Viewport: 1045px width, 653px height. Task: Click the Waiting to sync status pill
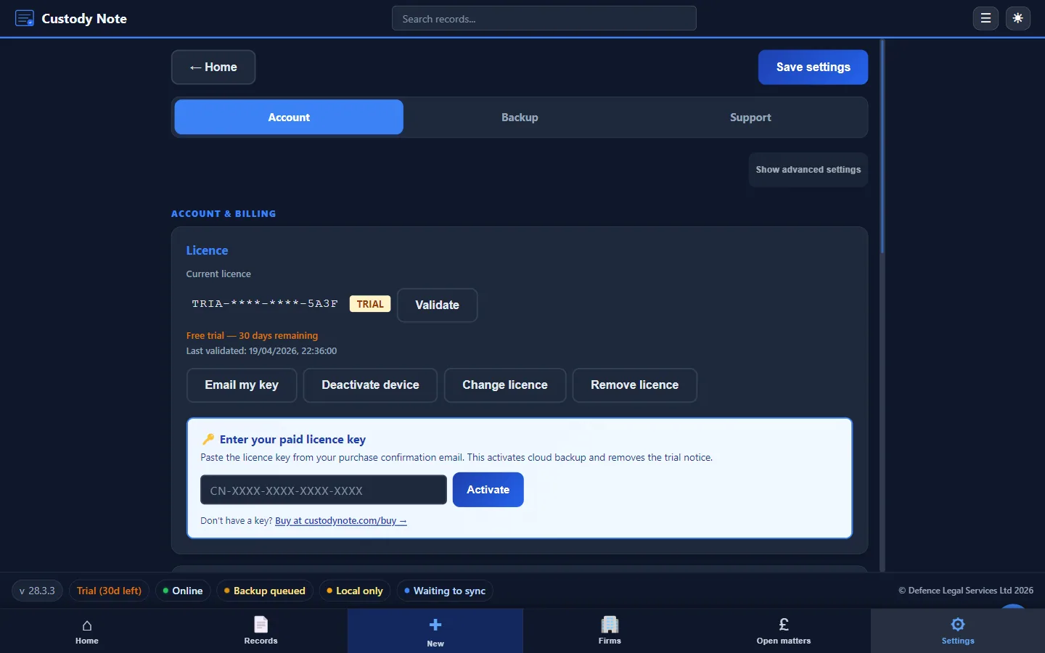[445, 591]
